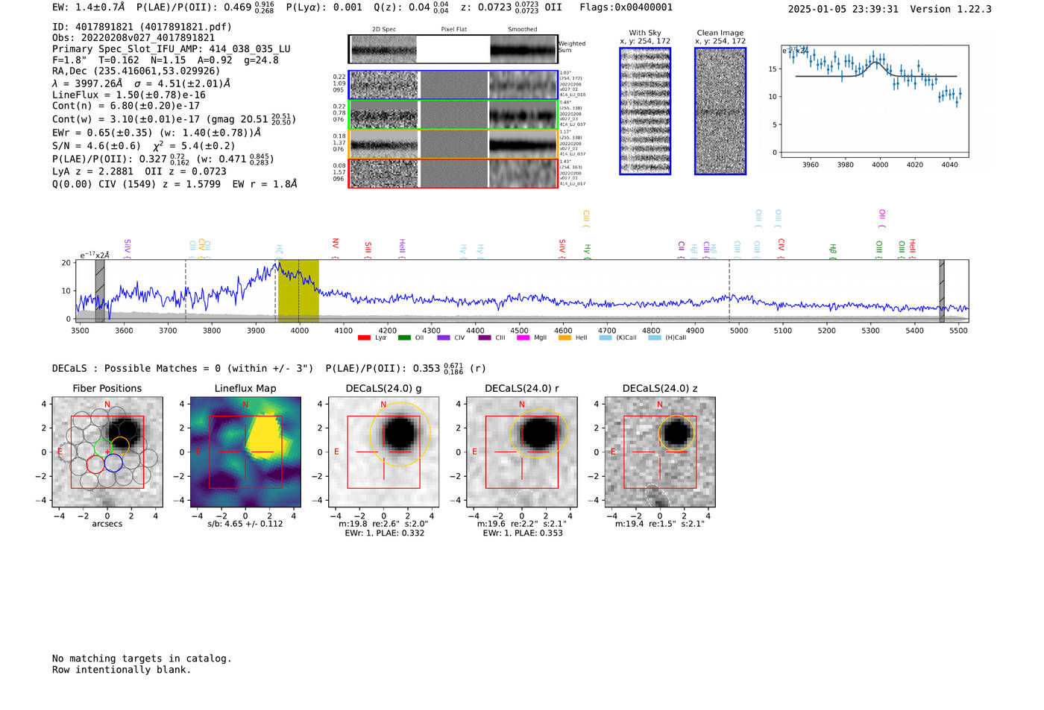
Task: Open the DECaLS(24.0) r image
Action: tap(522, 451)
